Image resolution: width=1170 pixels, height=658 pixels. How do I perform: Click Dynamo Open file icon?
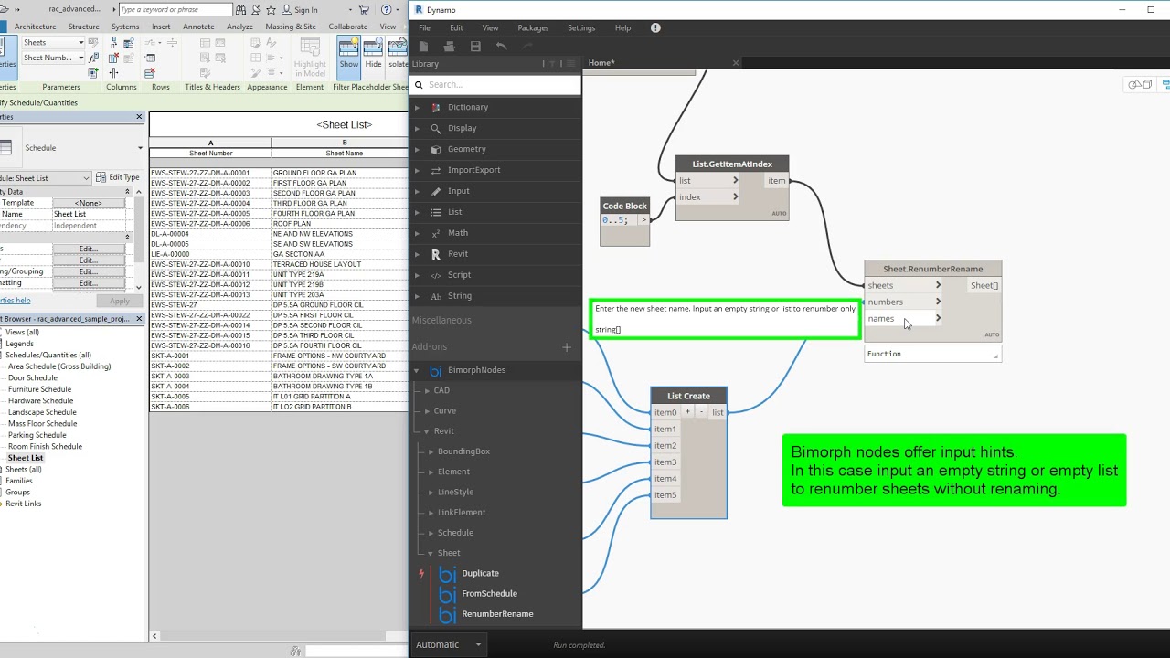pos(449,47)
